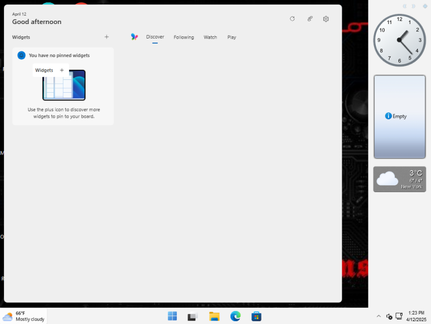Launch File Explorer from the taskbar
This screenshot has height=324, width=431.
tap(214, 316)
